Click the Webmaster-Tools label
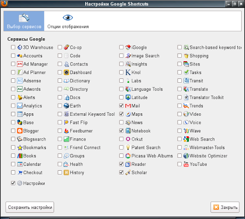Viewport: 245px width, 219px height. (x=207, y=147)
